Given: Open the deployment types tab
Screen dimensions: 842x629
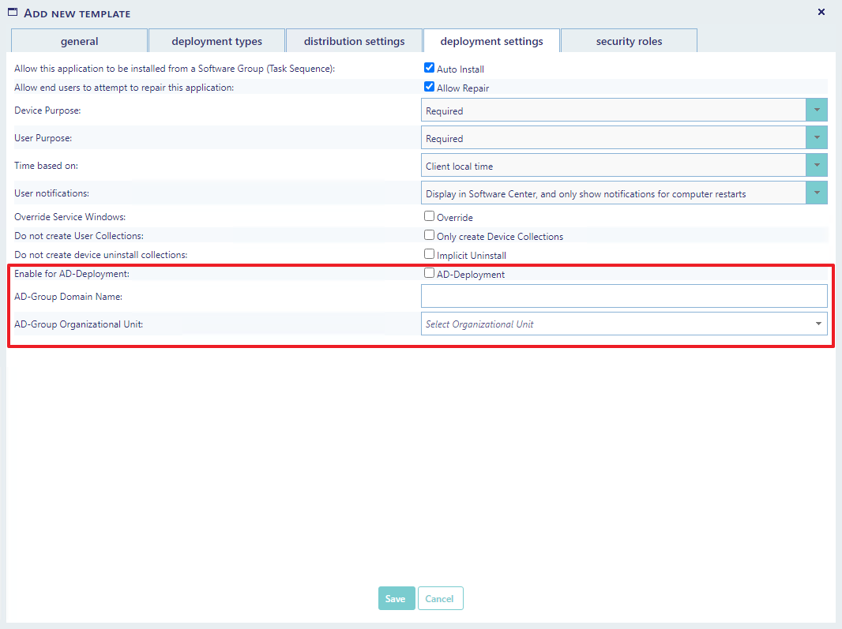Looking at the screenshot, I should click(x=216, y=41).
